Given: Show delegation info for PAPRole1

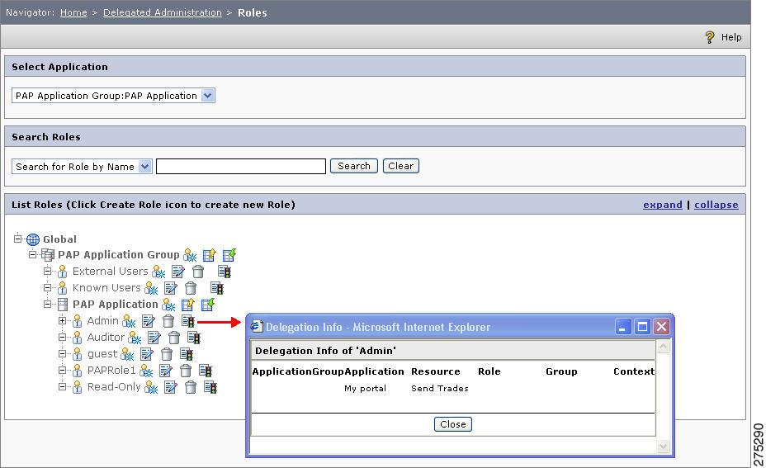Looking at the screenshot, I should [206, 371].
